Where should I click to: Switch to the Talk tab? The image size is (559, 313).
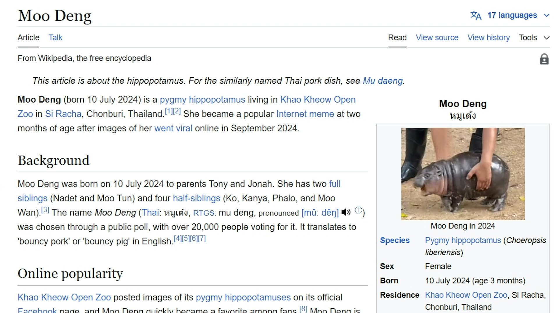[55, 37]
